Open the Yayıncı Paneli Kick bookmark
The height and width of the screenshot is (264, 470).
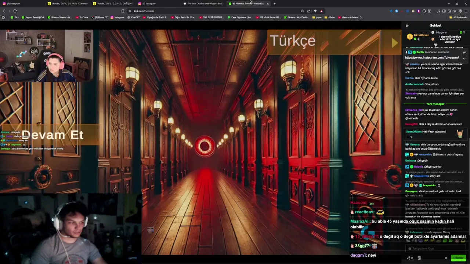point(33,17)
